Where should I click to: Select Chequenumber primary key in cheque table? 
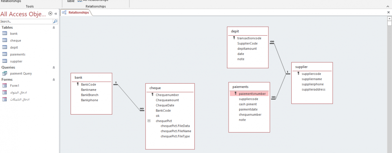pos(167,95)
